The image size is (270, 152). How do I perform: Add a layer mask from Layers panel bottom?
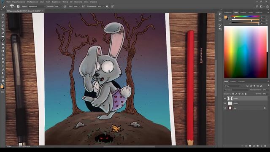(x=250, y=146)
